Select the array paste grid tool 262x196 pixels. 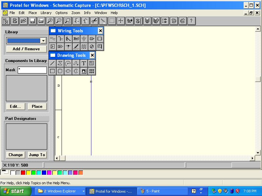coord(92,71)
